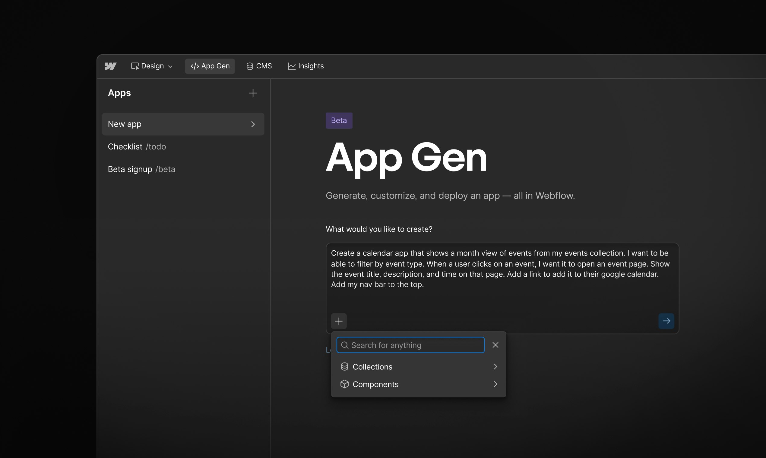Viewport: 766px width, 458px height.
Task: Submit the prompt with the arrow icon
Action: point(666,321)
